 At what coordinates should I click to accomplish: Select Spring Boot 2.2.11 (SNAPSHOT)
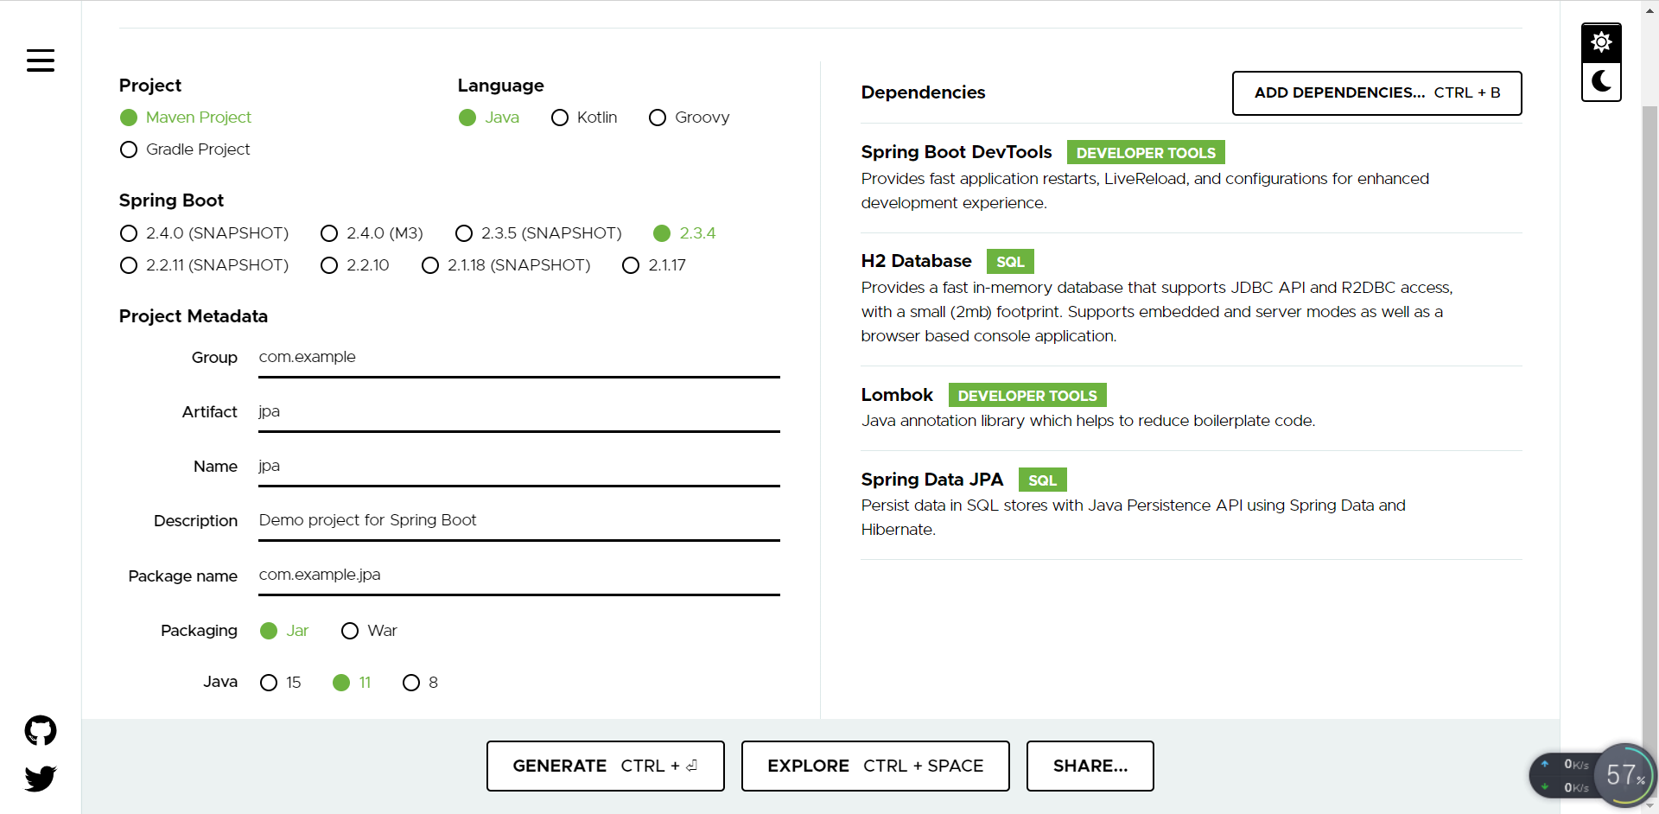204,265
